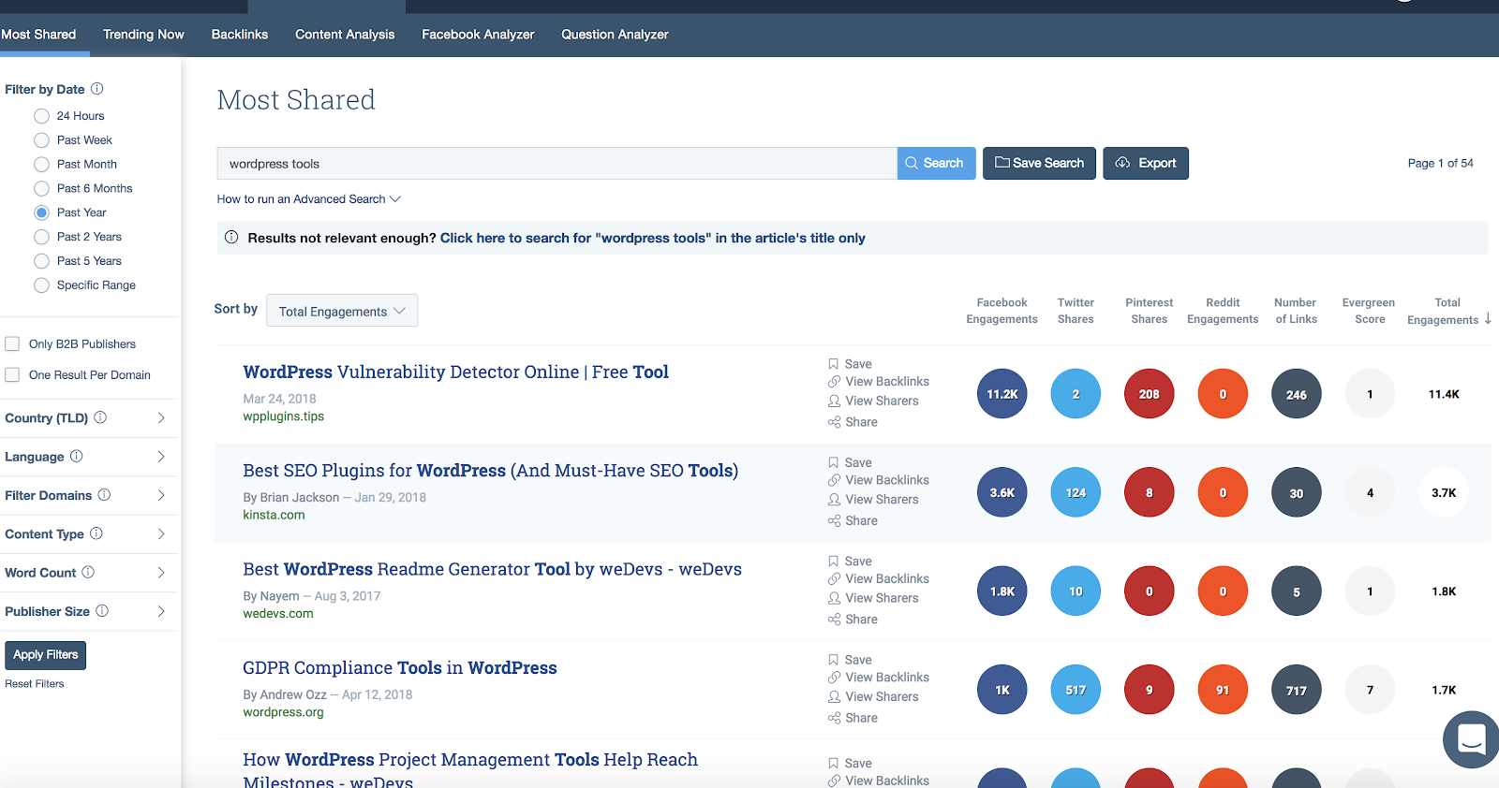Click the Save Search button
The image size is (1499, 788).
pyautogui.click(x=1039, y=163)
